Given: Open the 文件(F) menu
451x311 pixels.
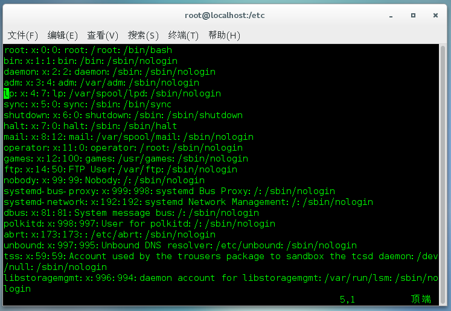Looking at the screenshot, I should click(22, 36).
